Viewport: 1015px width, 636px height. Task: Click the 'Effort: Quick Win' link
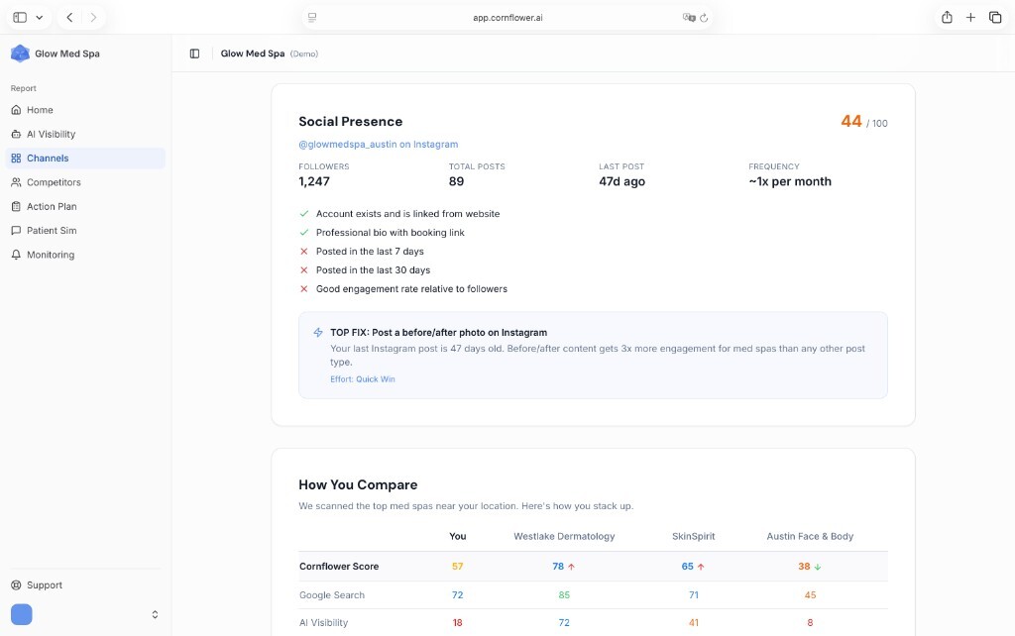pos(363,378)
